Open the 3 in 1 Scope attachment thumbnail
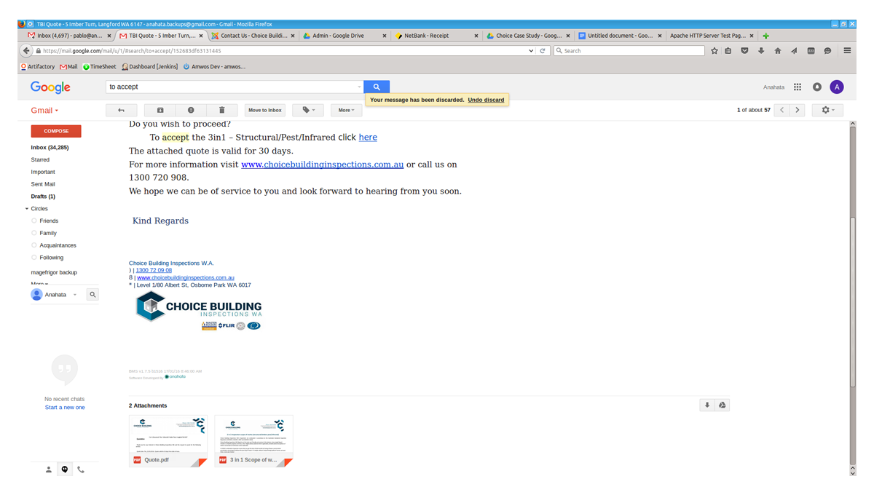Screen dimensions: 874x495 click(254, 440)
